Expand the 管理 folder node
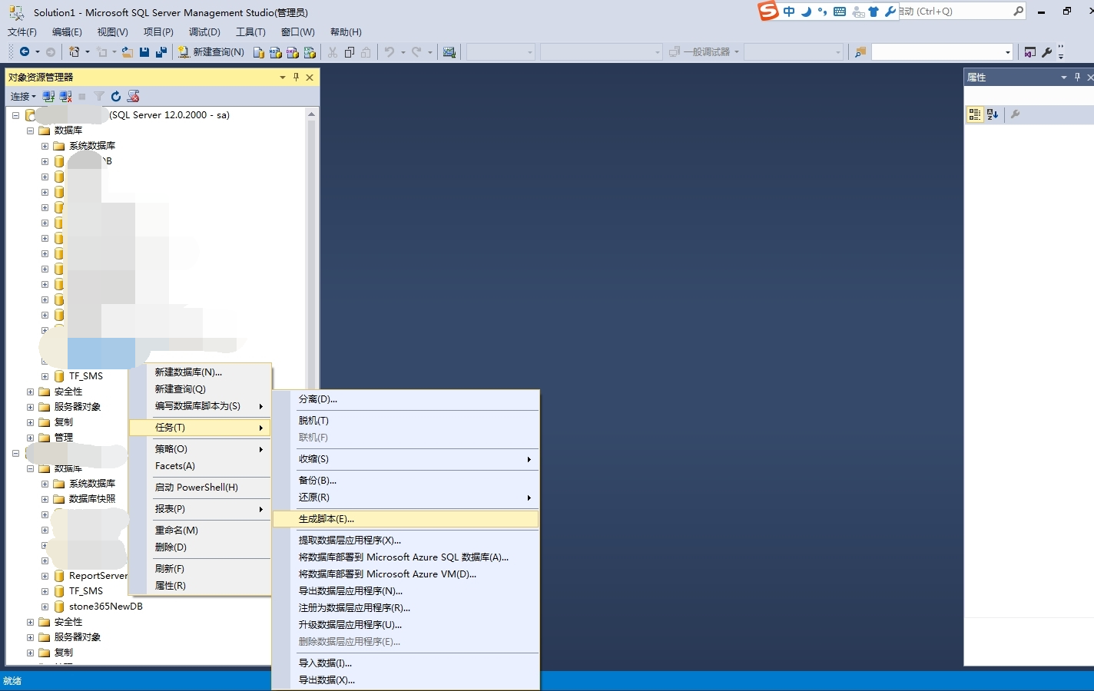1094x691 pixels. click(x=30, y=438)
